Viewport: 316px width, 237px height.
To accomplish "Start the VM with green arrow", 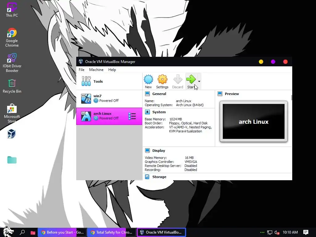I will coord(191,79).
